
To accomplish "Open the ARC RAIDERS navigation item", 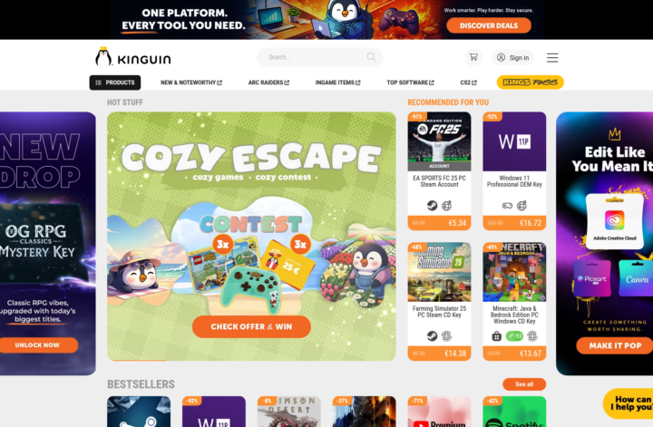I will tap(268, 82).
